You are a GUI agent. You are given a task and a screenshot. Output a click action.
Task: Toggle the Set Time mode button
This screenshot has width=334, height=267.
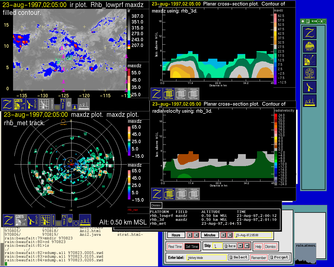click(192, 247)
